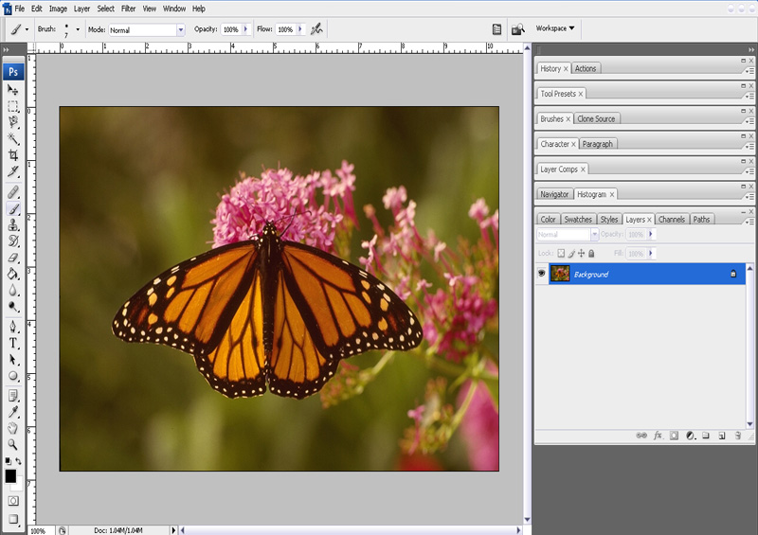Select the Lasso tool
This screenshot has height=535, width=758.
[x=13, y=122]
